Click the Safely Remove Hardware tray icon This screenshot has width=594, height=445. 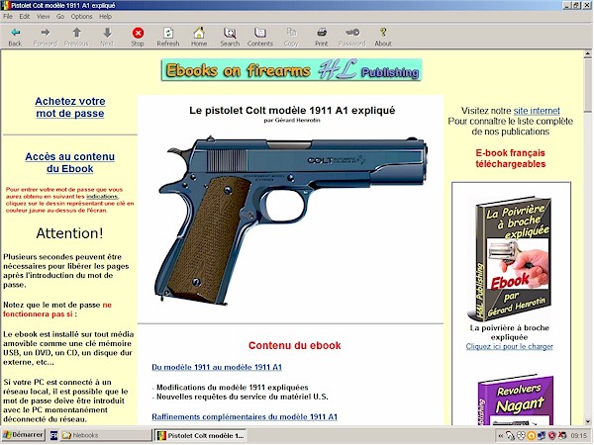point(510,436)
